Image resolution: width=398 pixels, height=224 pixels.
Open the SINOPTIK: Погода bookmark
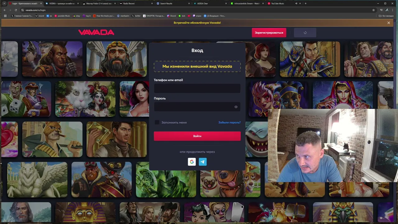[154, 16]
